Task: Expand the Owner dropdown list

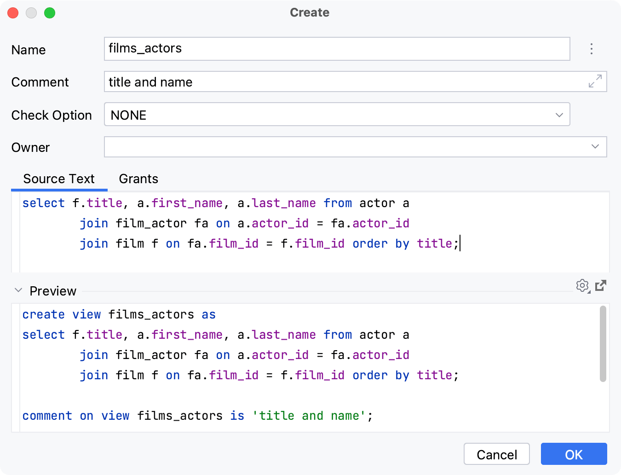Action: [595, 147]
